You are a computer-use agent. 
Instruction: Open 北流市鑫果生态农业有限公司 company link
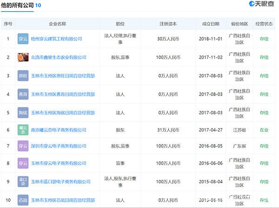click(59, 57)
